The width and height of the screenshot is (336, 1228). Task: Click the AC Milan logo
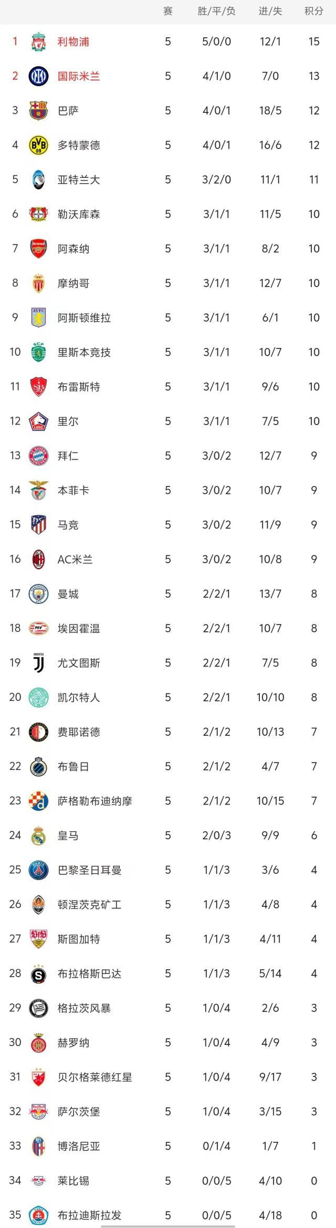[38, 559]
